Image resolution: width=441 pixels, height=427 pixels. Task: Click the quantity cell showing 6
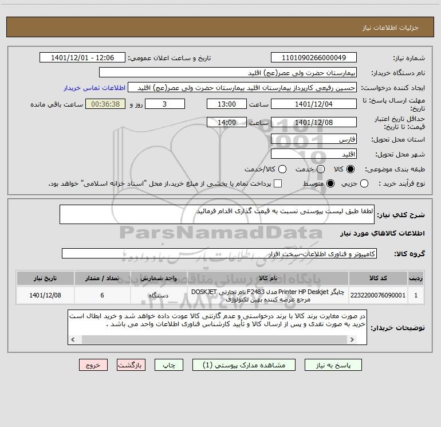click(x=102, y=295)
